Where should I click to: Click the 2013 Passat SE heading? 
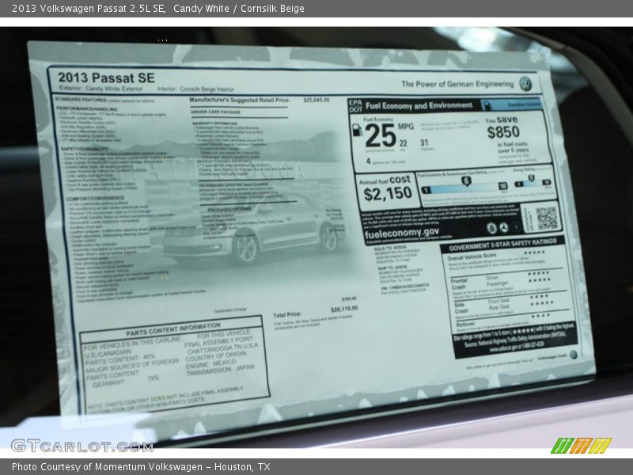click(94, 78)
